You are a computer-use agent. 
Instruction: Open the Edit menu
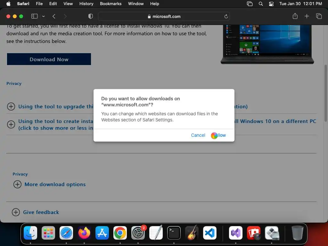coord(53,4)
